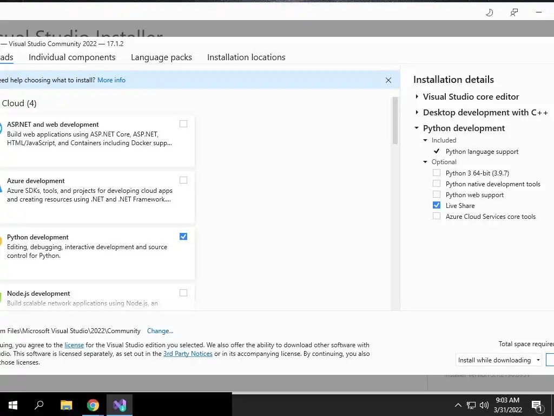554x416 pixels.
Task: Open Install while downloading dropdown
Action: click(x=498, y=360)
